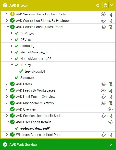116x150 pixels.
Task: Select the tez-vdxpool01 host pool
Action: pyautogui.click(x=35, y=71)
